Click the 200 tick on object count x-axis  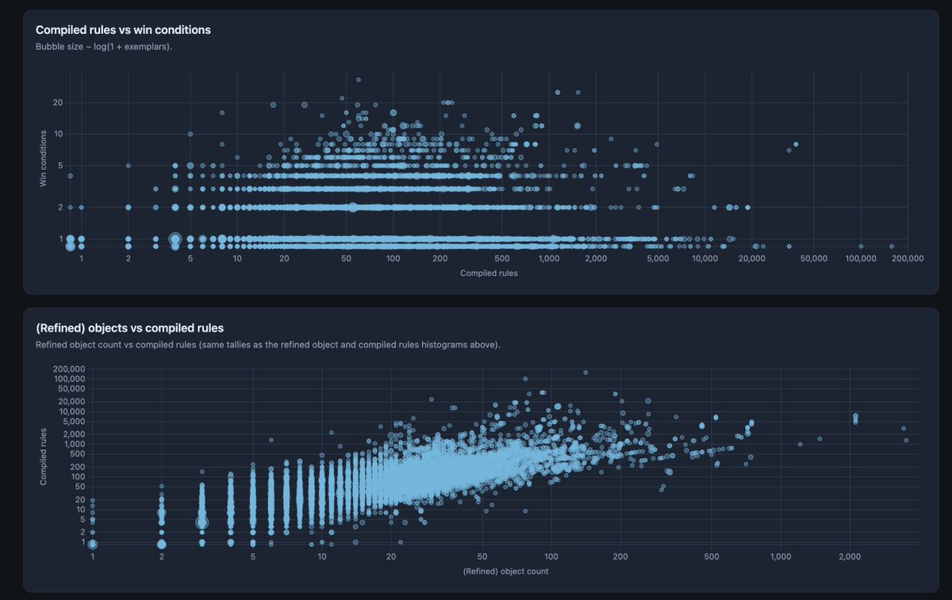620,557
